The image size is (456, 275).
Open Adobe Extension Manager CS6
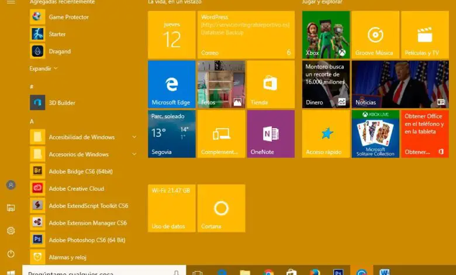click(x=83, y=222)
